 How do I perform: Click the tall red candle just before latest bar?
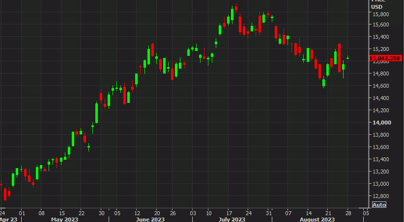click(339, 58)
